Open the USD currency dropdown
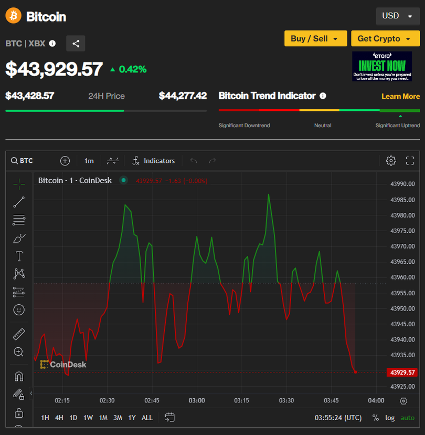 [x=397, y=16]
